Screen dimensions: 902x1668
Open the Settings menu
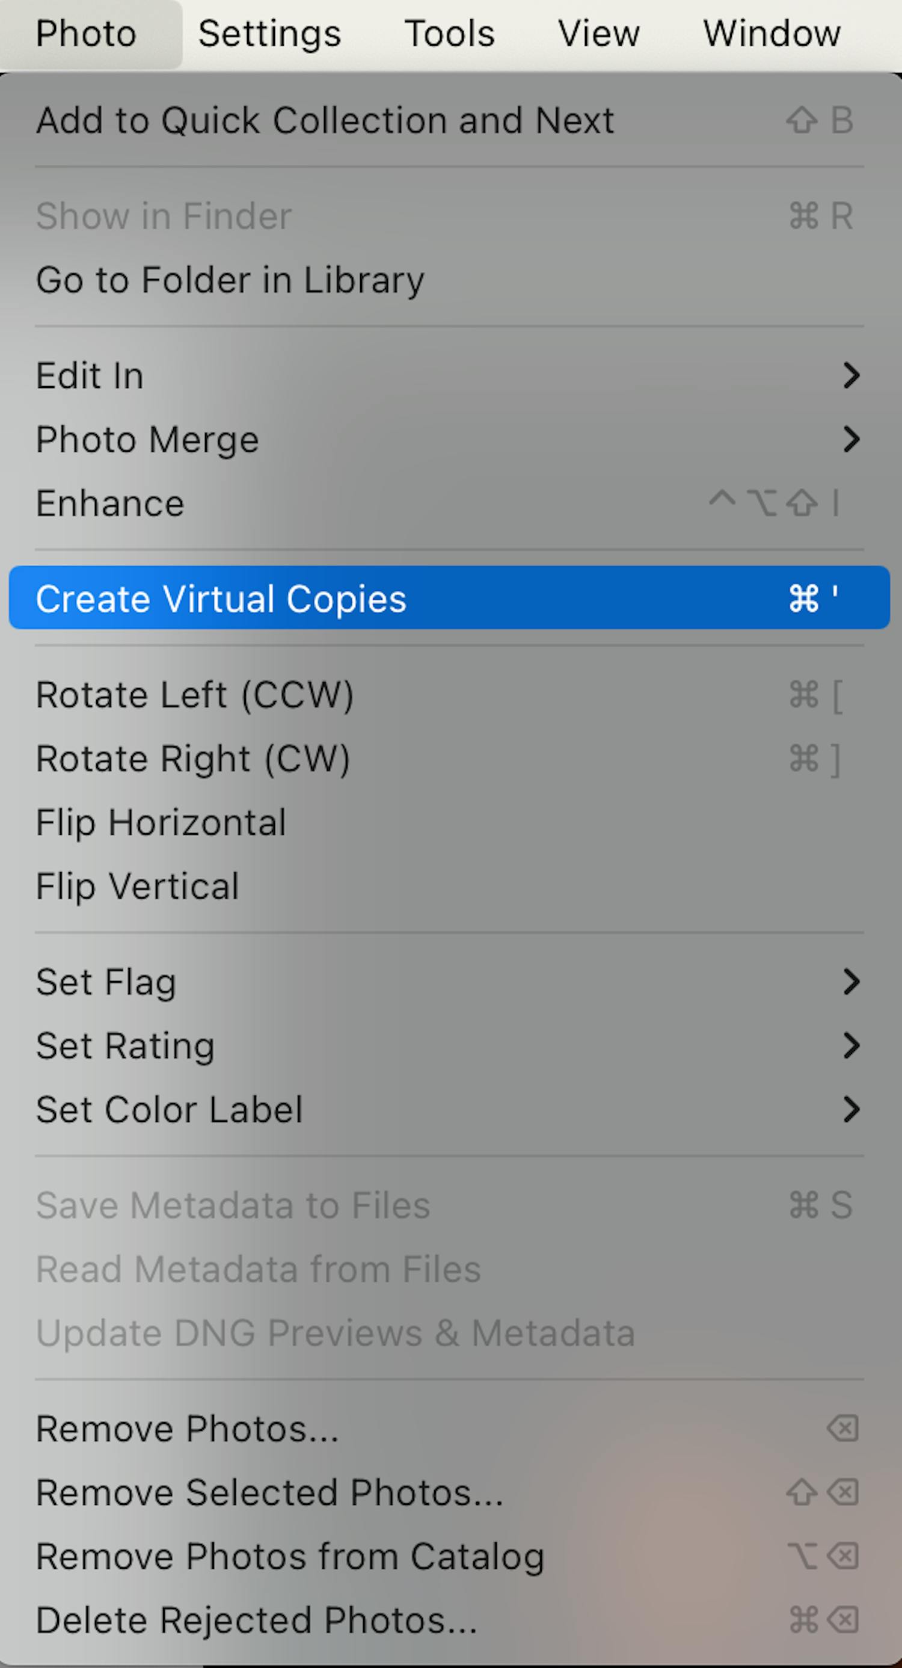(x=269, y=34)
